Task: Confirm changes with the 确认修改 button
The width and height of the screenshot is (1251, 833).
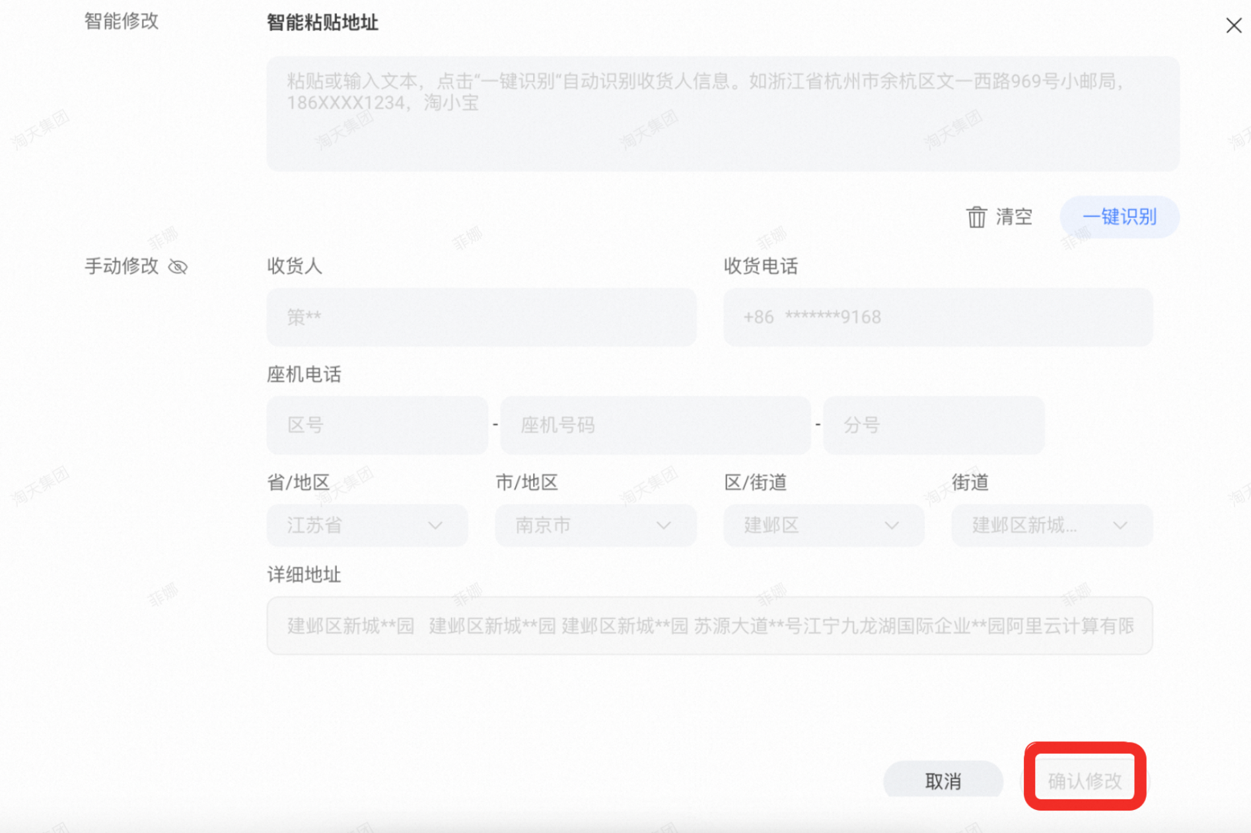Action: [x=1083, y=780]
